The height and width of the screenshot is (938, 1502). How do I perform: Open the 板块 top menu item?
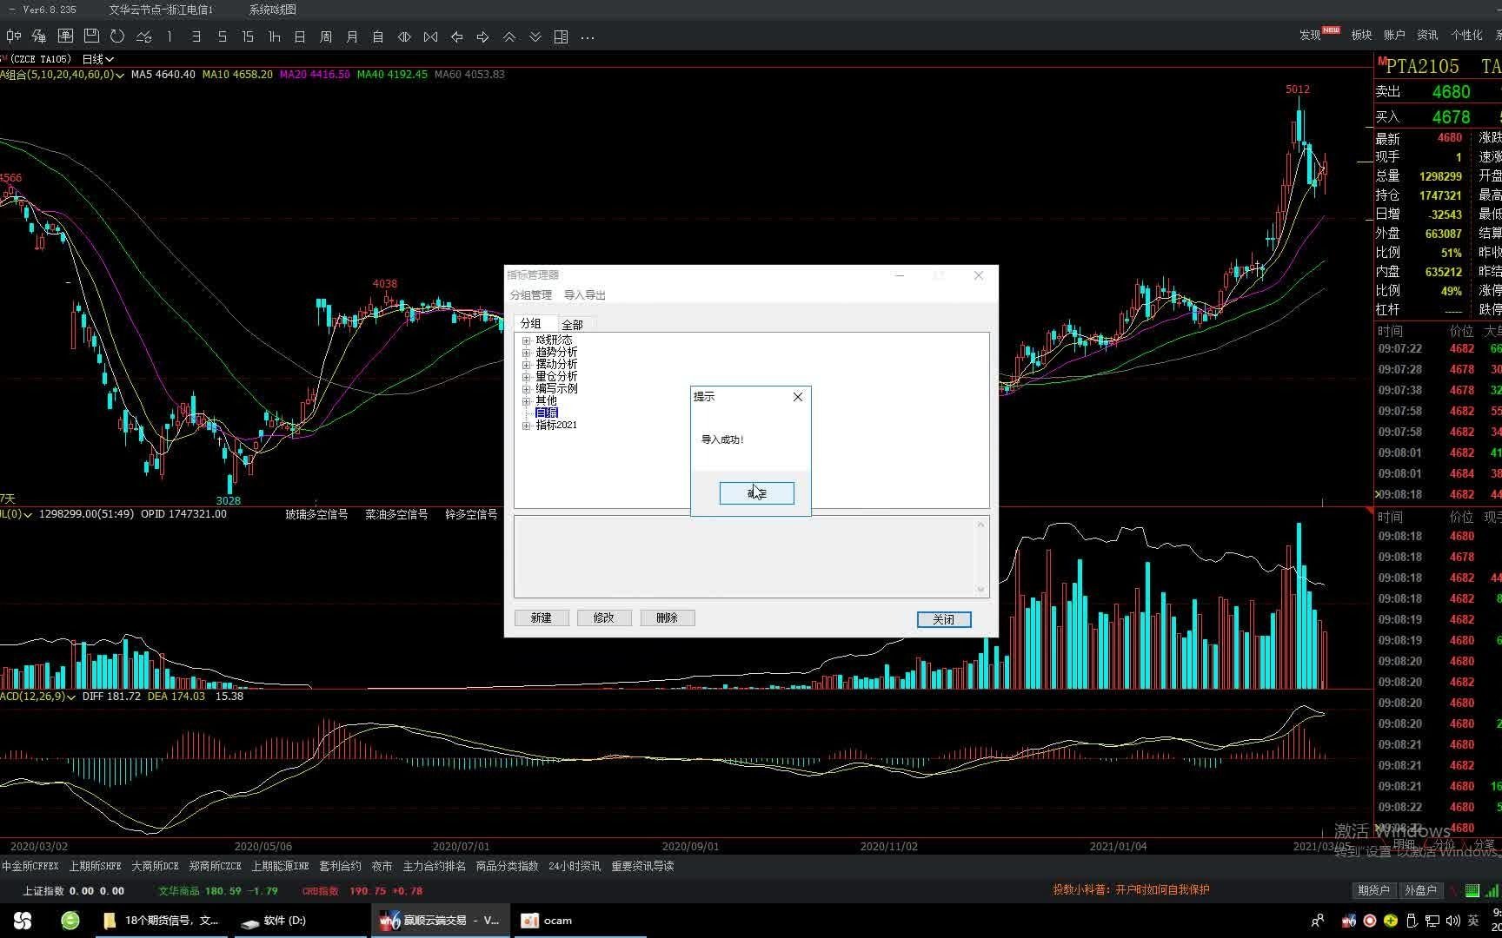[x=1361, y=35]
